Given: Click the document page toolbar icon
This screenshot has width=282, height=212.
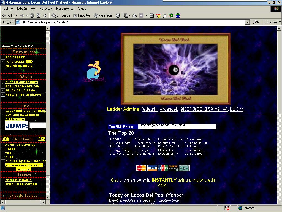Looking at the screenshot, I should [152, 15].
